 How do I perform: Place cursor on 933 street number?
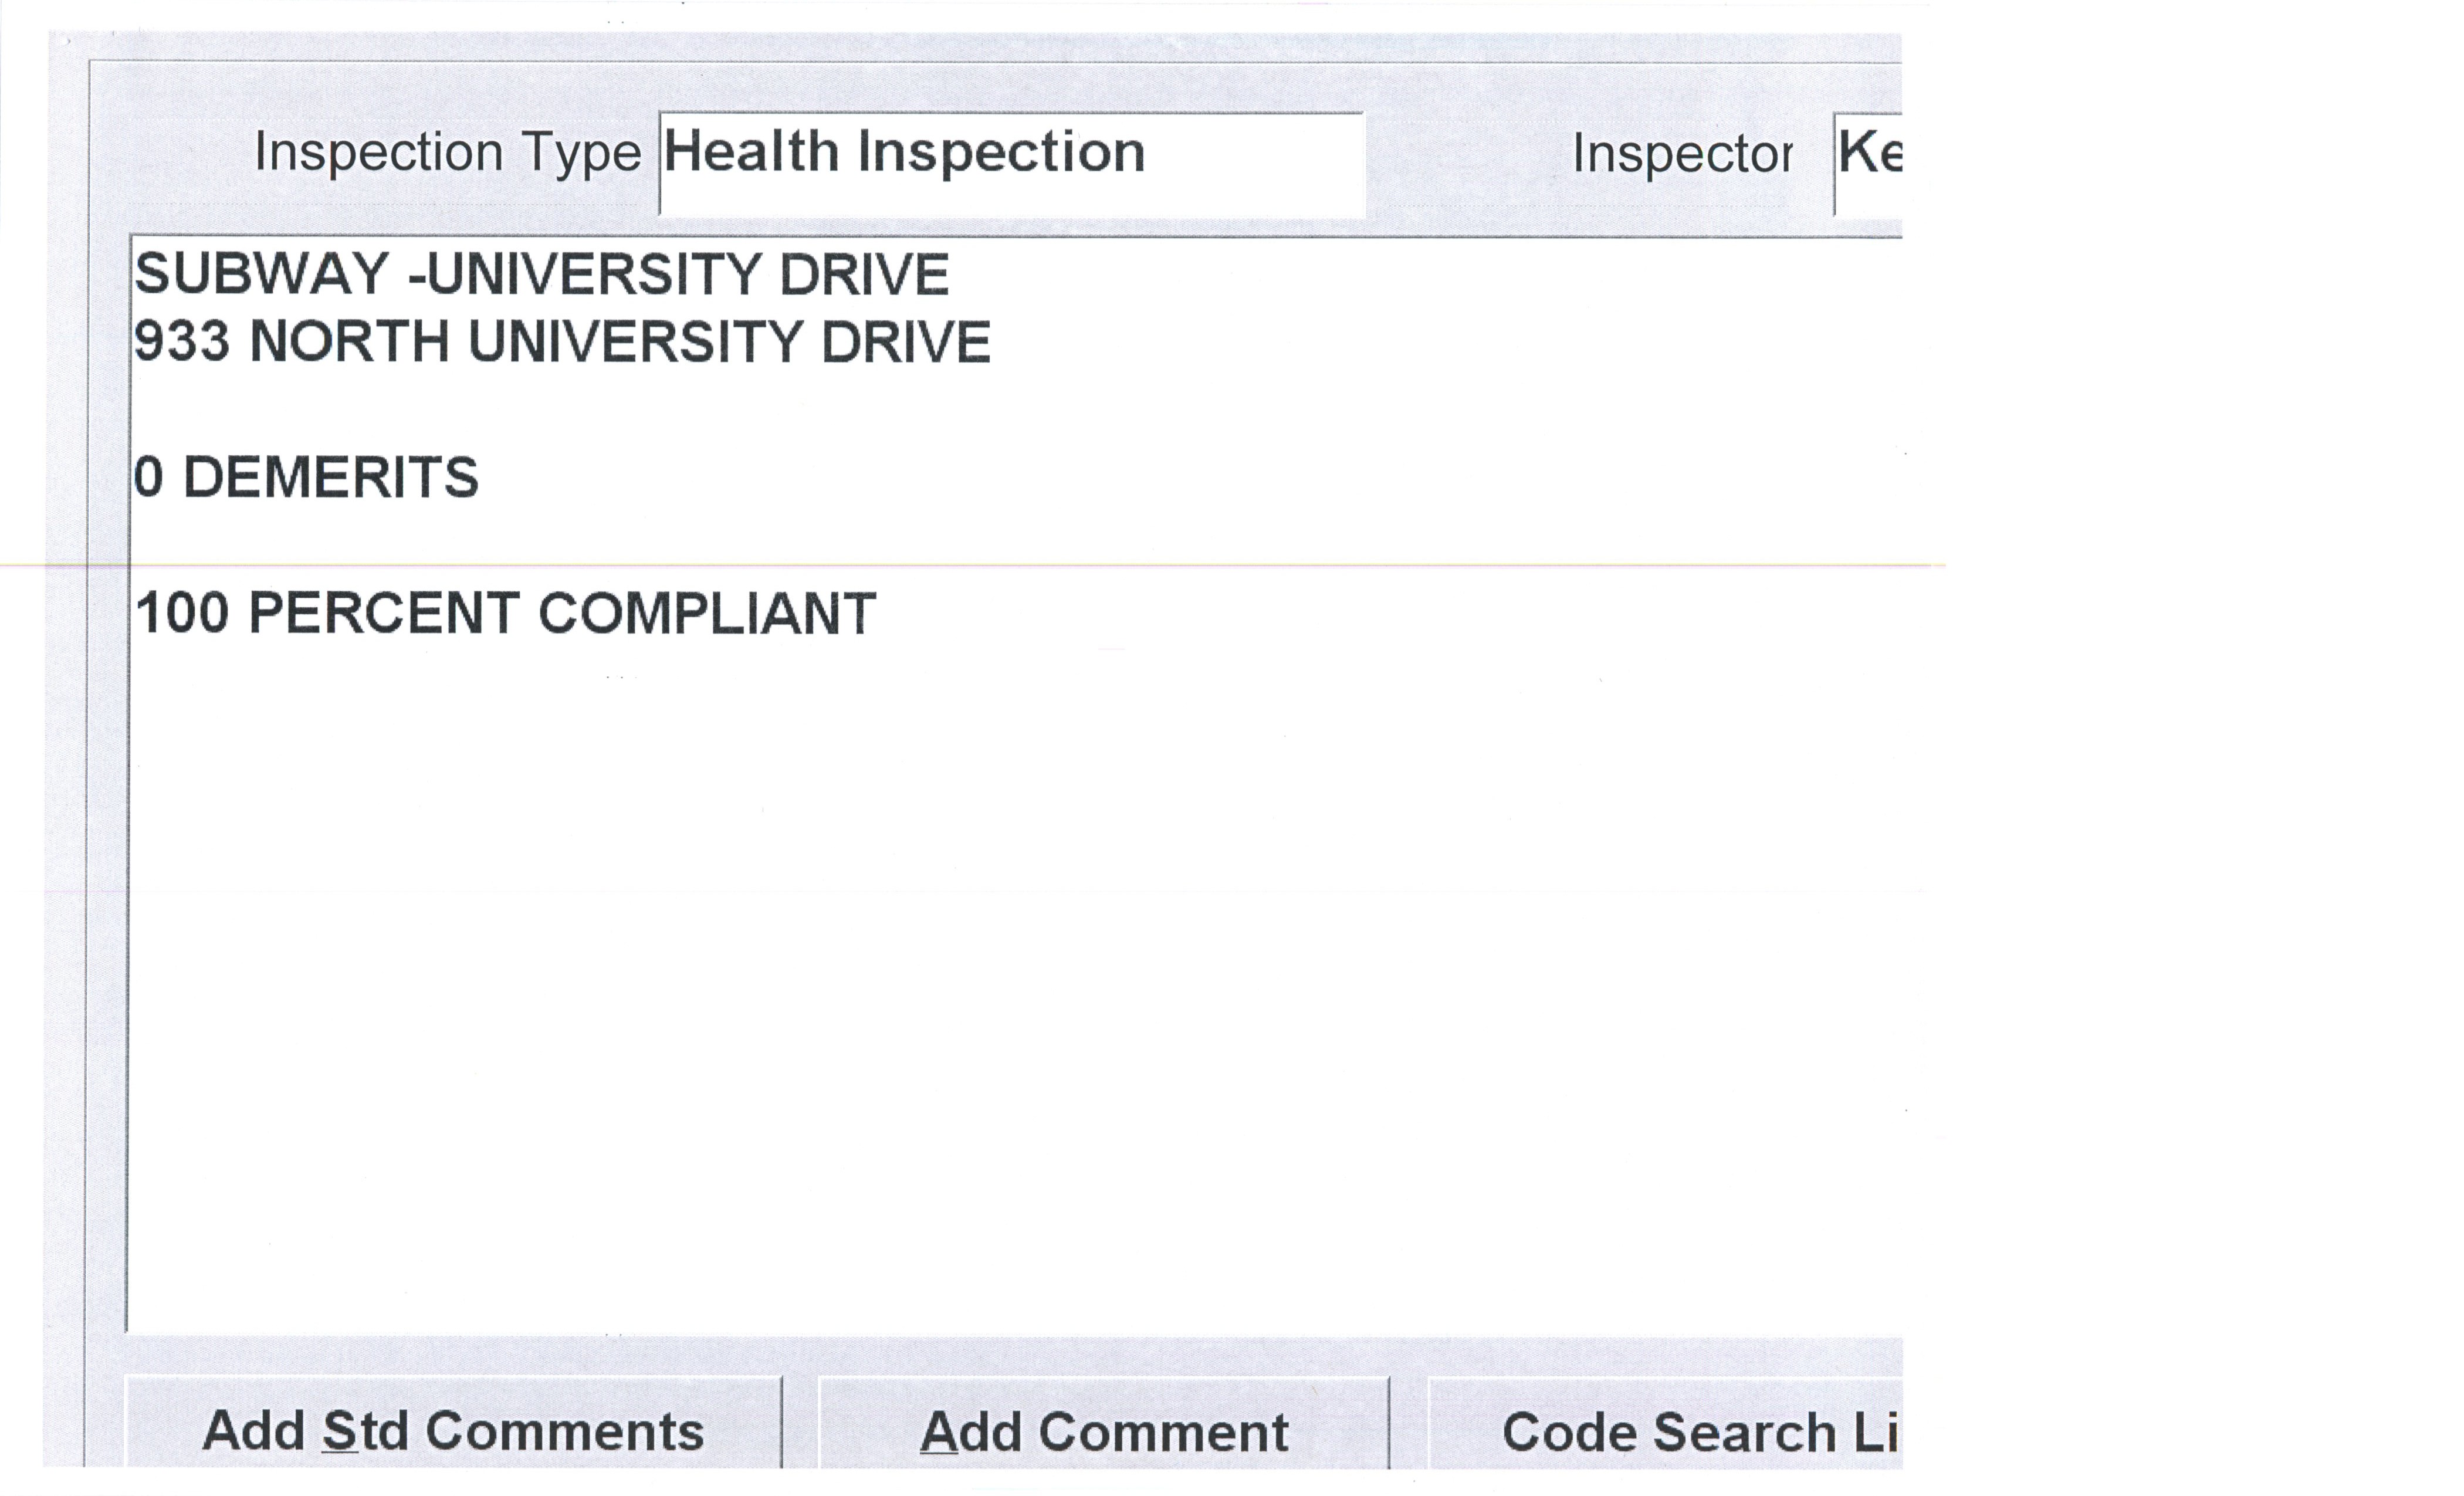(x=182, y=342)
